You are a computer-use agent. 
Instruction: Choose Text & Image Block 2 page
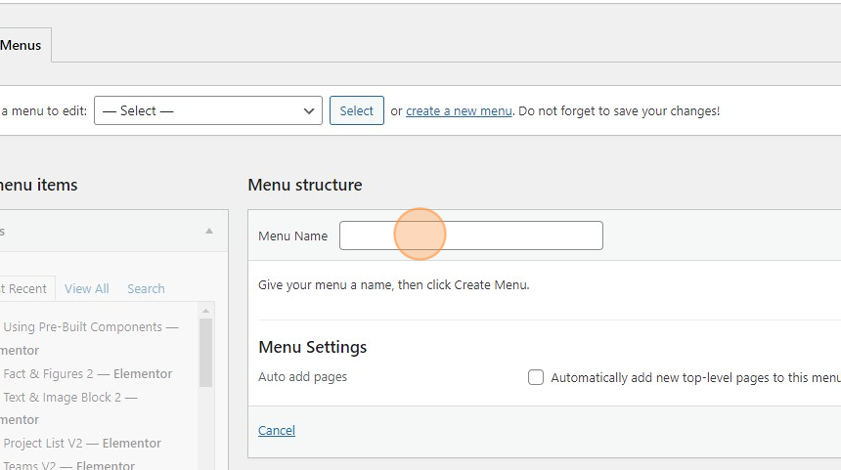pyautogui.click(x=70, y=397)
